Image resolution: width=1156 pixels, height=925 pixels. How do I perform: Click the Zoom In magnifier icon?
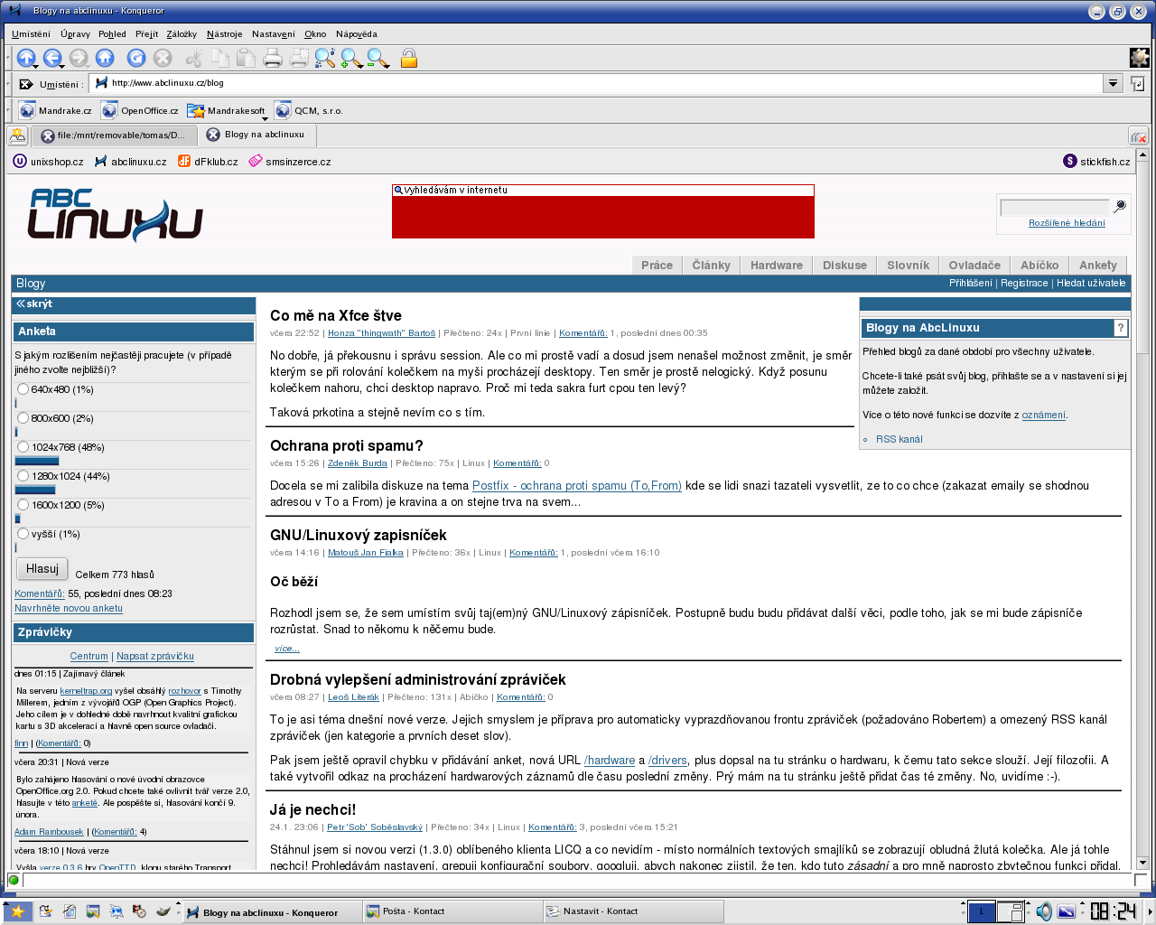[350, 58]
